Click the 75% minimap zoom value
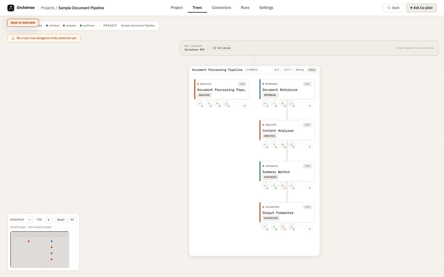 [x=40, y=220]
